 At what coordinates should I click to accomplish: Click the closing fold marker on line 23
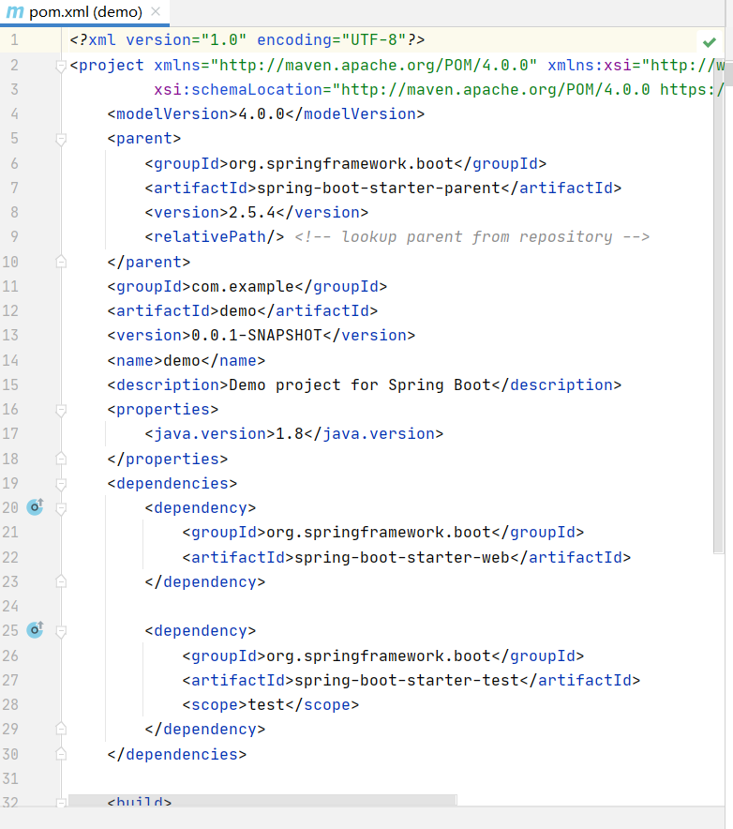pyautogui.click(x=61, y=581)
